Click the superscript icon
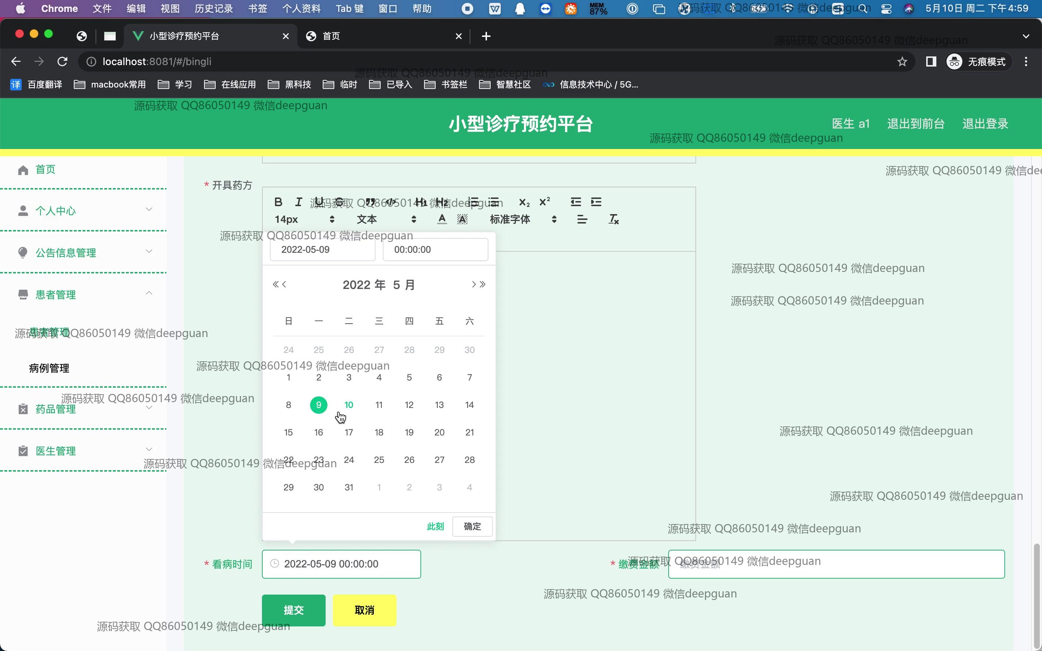This screenshot has width=1042, height=651. (545, 202)
